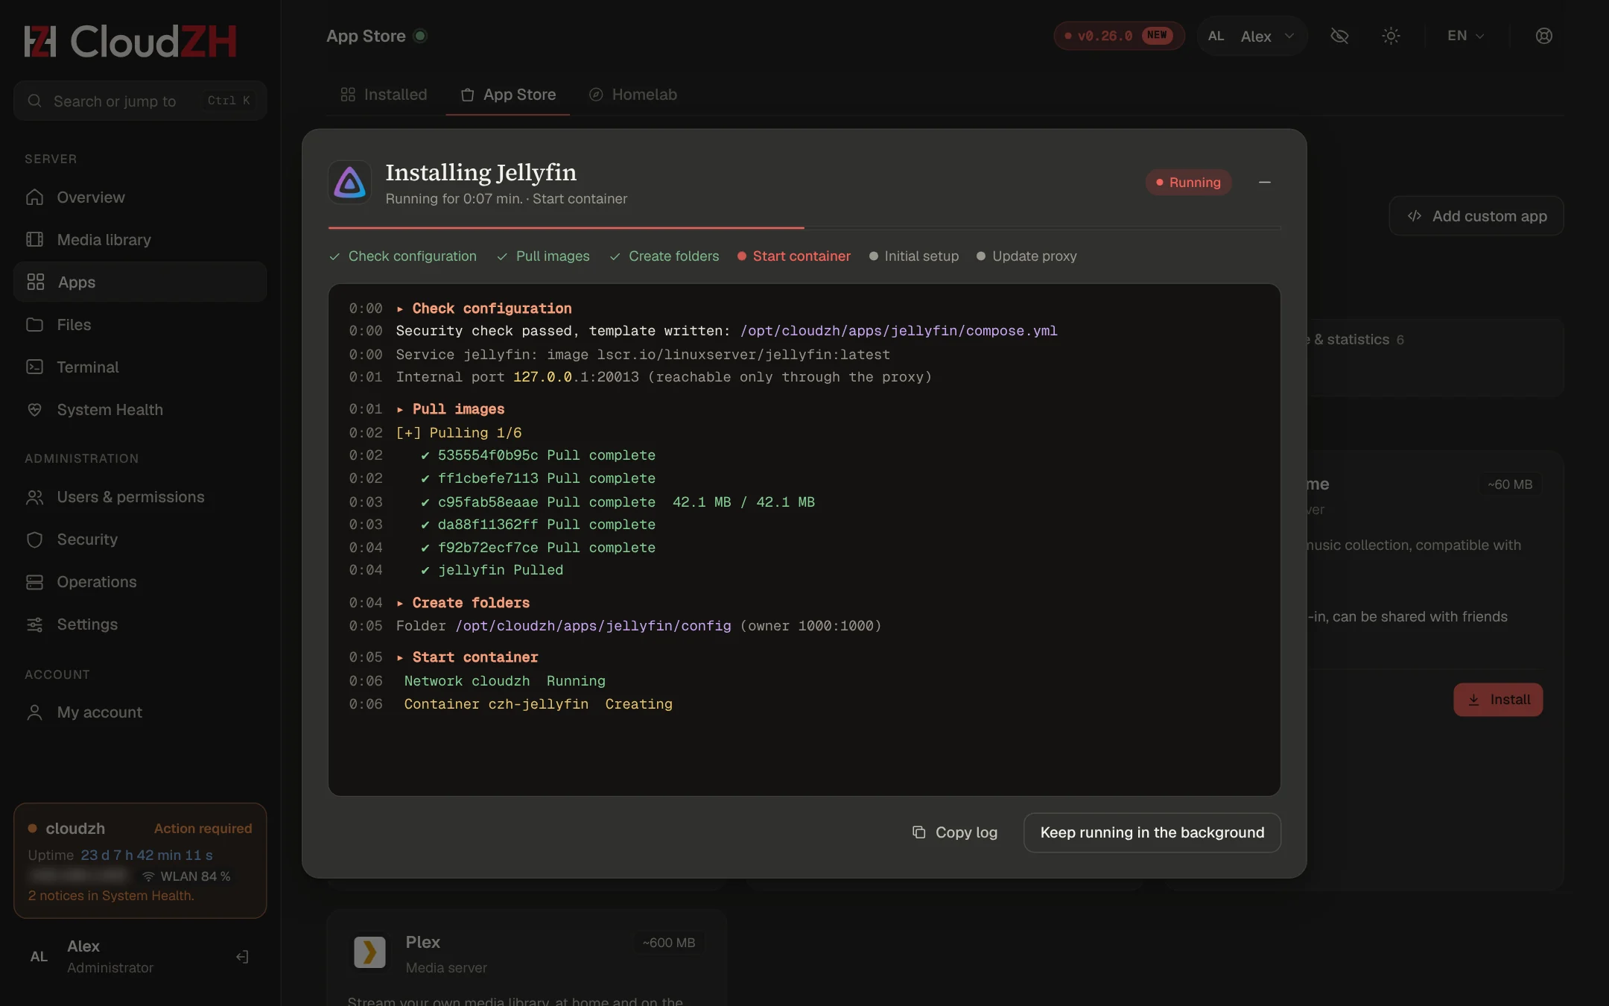Click the uptime value 23 d 7 h 42 min
The width and height of the screenshot is (1609, 1006).
(x=147, y=855)
